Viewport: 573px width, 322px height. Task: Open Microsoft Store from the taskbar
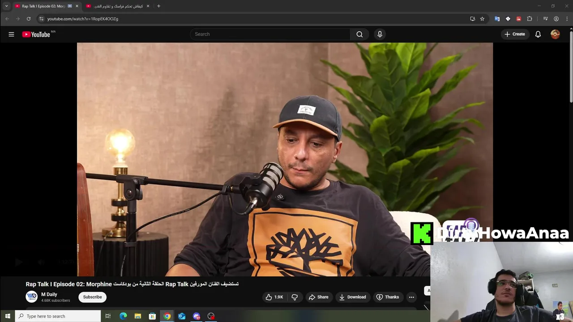click(x=152, y=316)
